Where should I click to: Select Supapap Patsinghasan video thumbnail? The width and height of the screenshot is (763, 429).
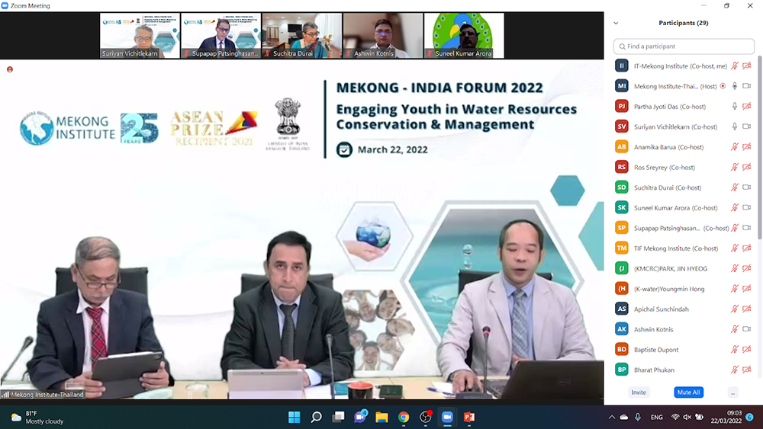pos(221,36)
